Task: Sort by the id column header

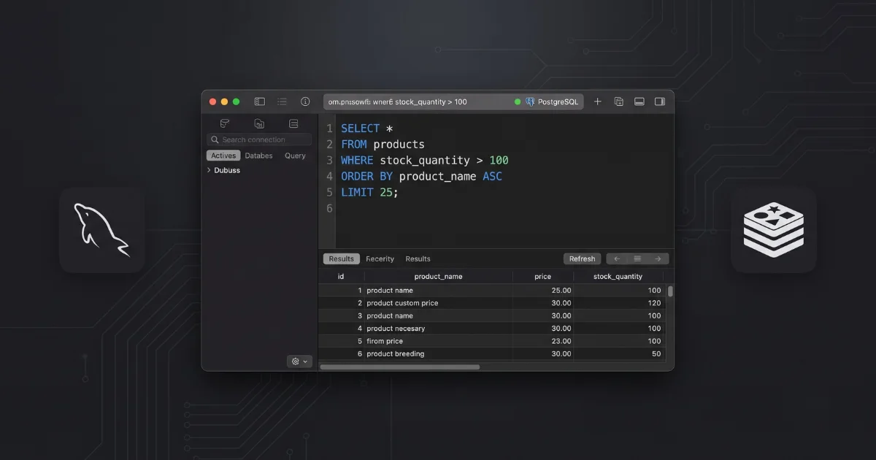Action: point(341,277)
